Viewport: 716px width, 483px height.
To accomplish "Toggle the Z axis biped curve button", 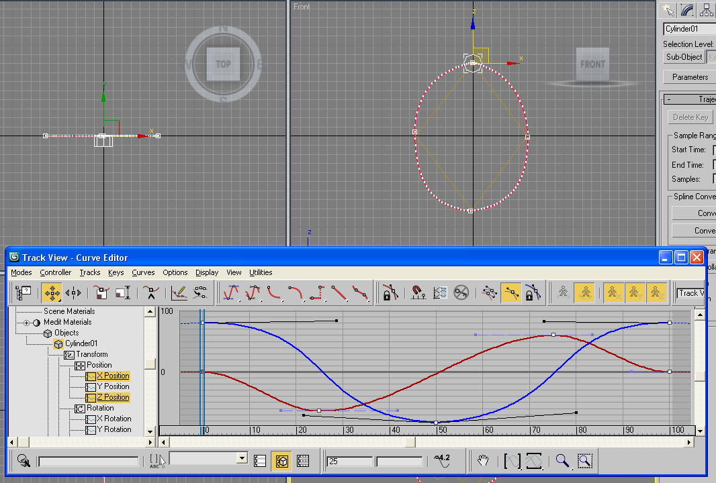I will pyautogui.click(x=656, y=292).
